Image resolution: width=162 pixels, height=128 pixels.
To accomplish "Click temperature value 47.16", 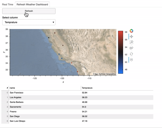I will [85, 121].
